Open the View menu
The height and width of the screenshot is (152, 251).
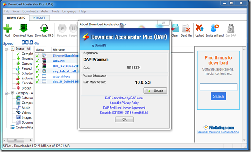point(16,11)
